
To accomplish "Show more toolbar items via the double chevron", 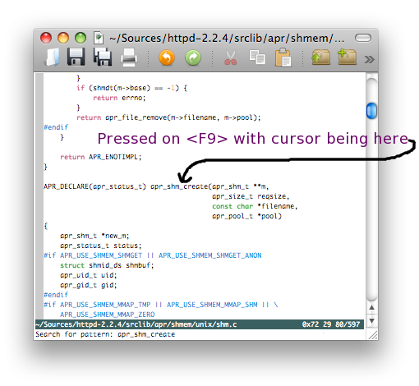I will pyautogui.click(x=369, y=59).
